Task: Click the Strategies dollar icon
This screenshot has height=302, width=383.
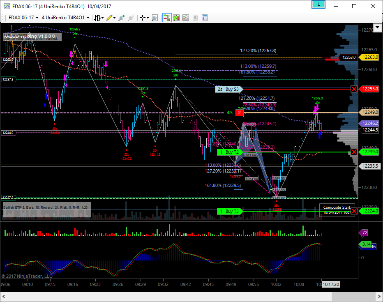Action: 195,18
